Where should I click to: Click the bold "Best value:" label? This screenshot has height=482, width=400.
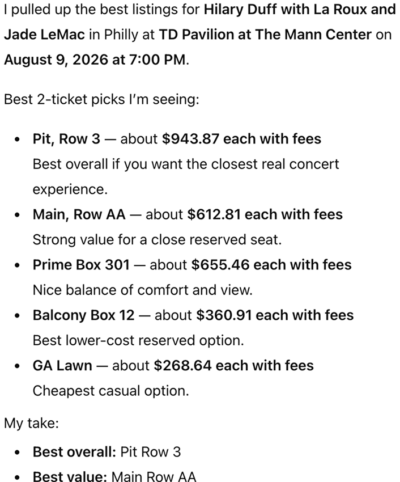(70, 477)
